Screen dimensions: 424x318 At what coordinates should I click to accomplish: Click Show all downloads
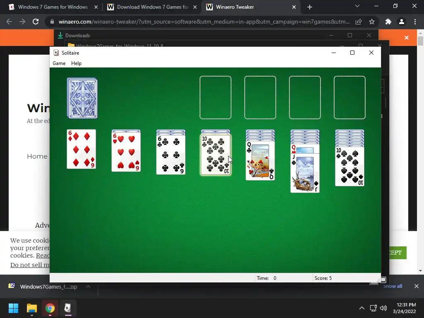click(x=393, y=286)
